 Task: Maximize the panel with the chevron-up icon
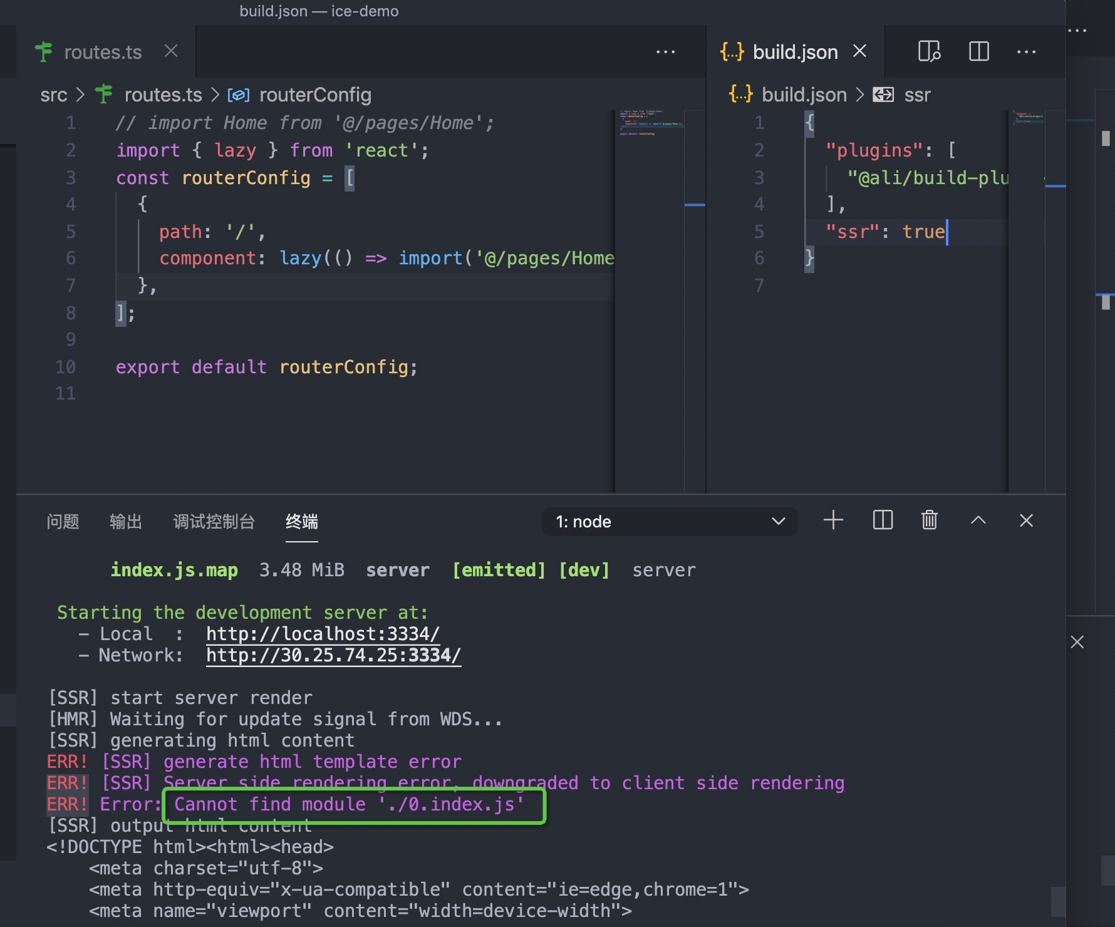978,520
